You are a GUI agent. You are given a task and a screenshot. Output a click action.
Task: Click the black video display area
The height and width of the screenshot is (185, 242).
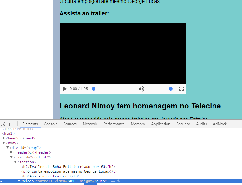pos(123,53)
